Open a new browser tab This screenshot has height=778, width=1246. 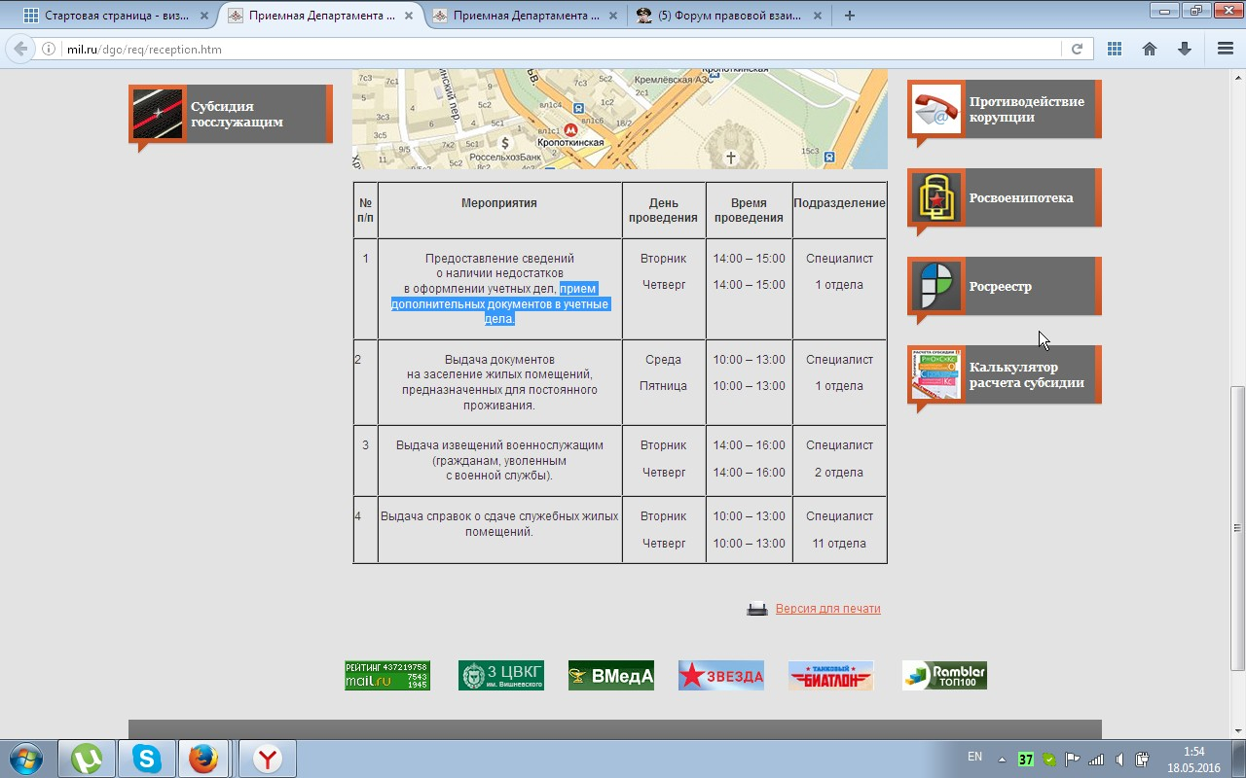[850, 16]
